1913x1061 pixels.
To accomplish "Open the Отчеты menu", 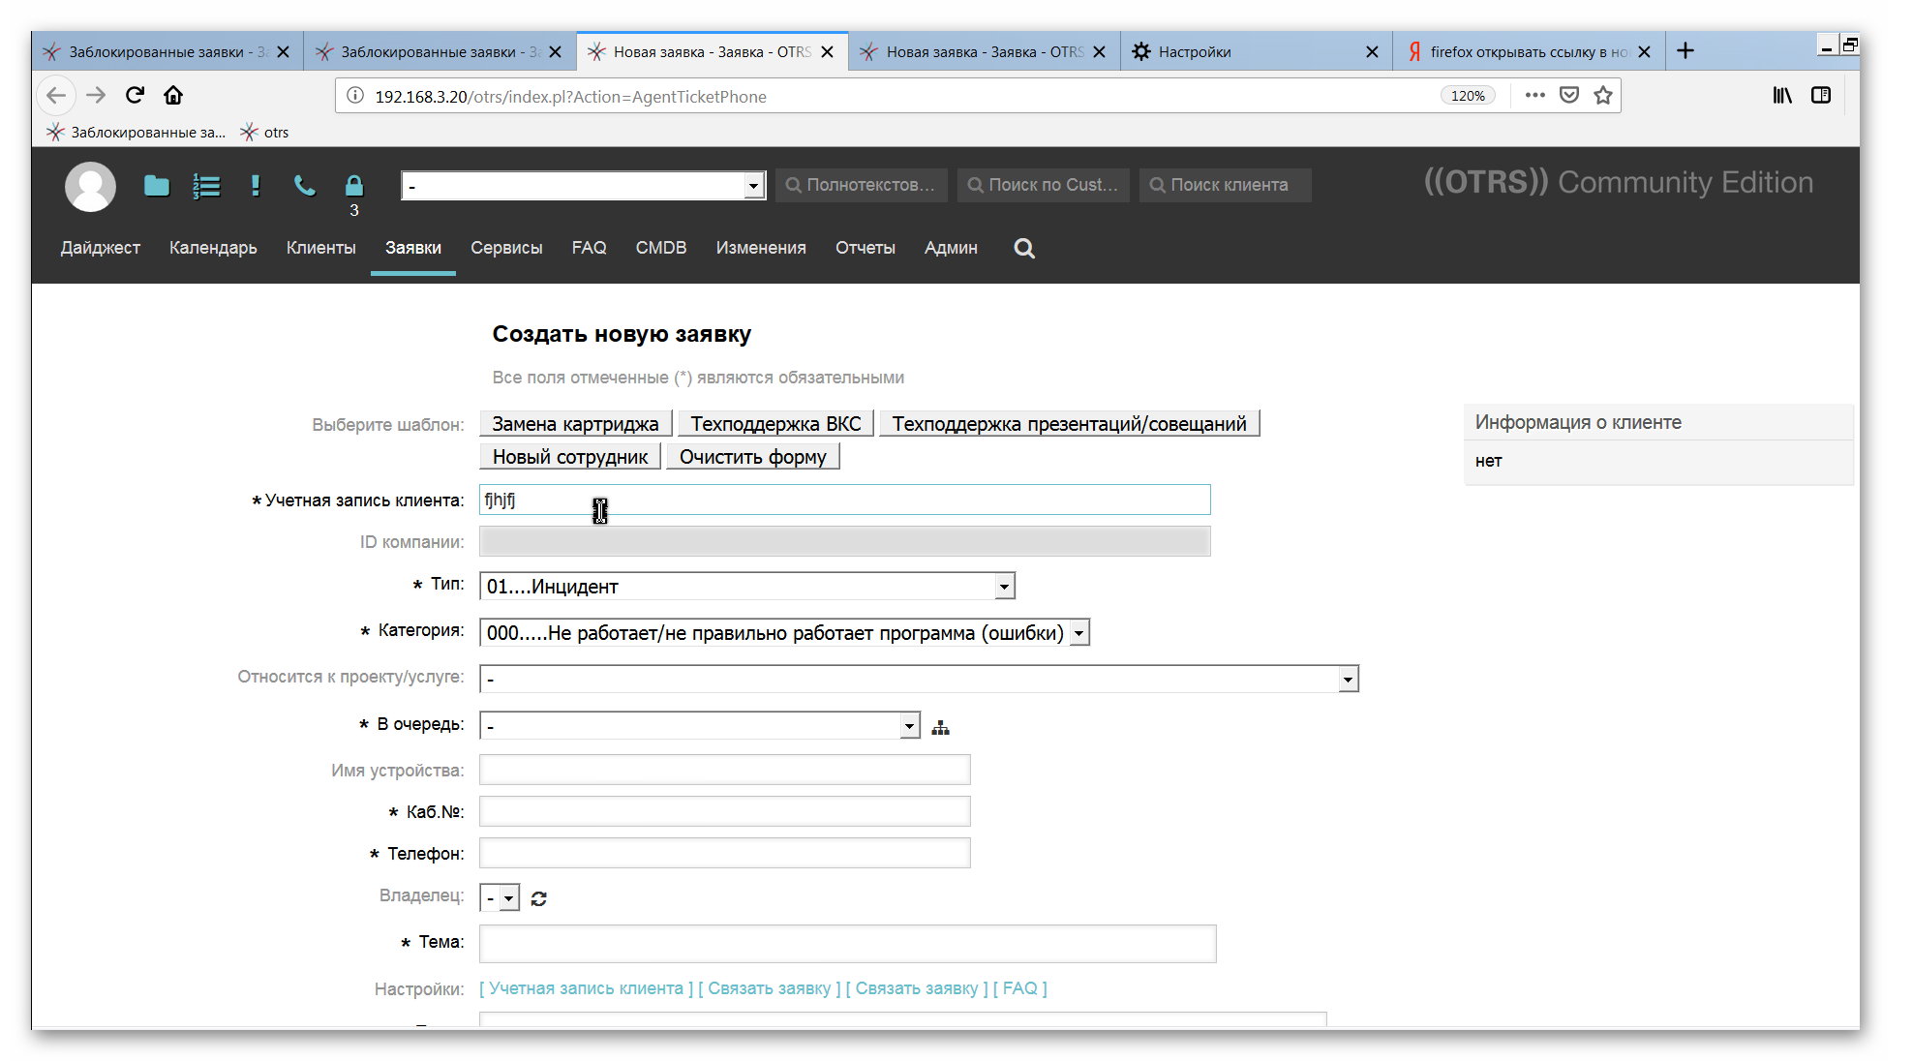I will pyautogui.click(x=865, y=248).
